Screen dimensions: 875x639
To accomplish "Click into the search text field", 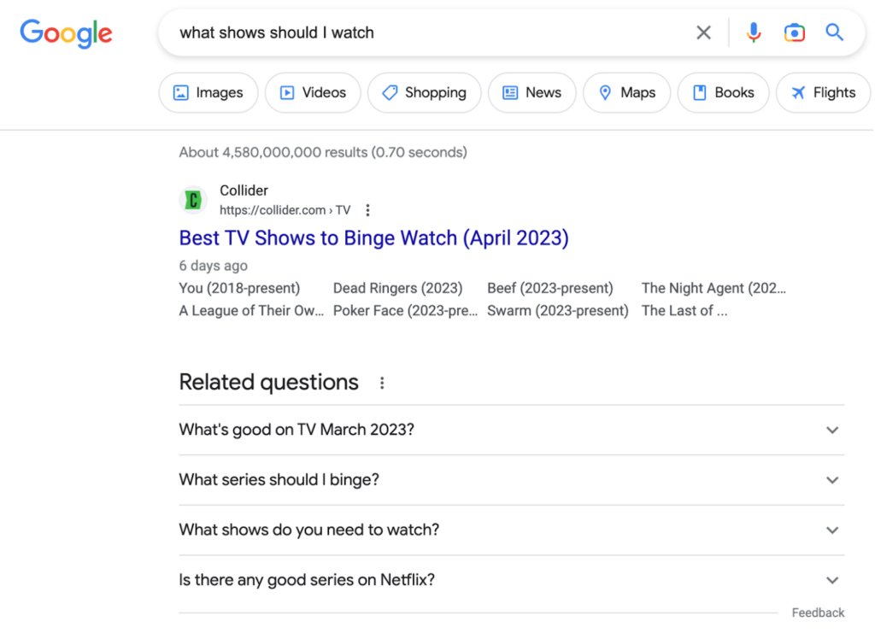I will pos(430,33).
